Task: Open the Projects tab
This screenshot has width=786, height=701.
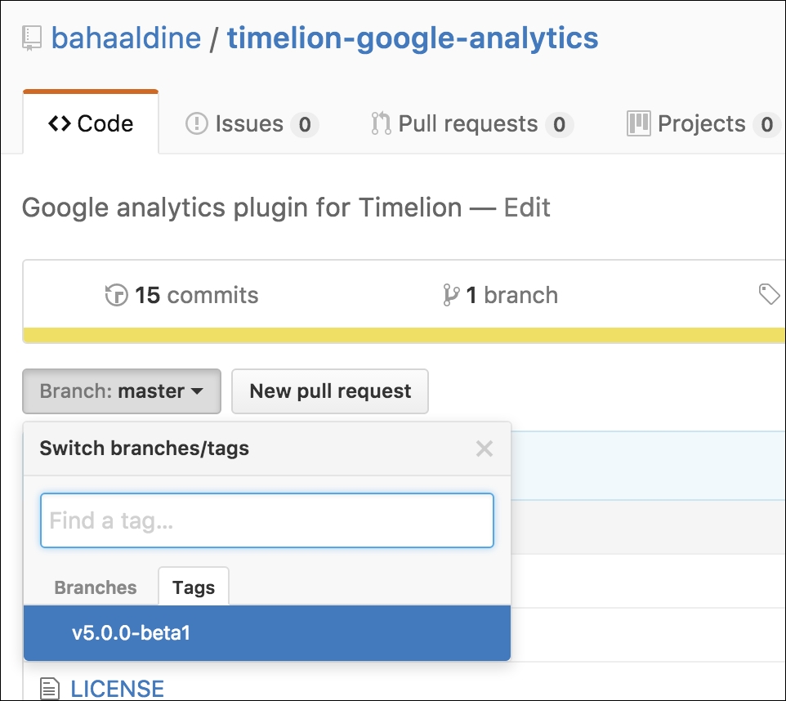Action: click(703, 124)
